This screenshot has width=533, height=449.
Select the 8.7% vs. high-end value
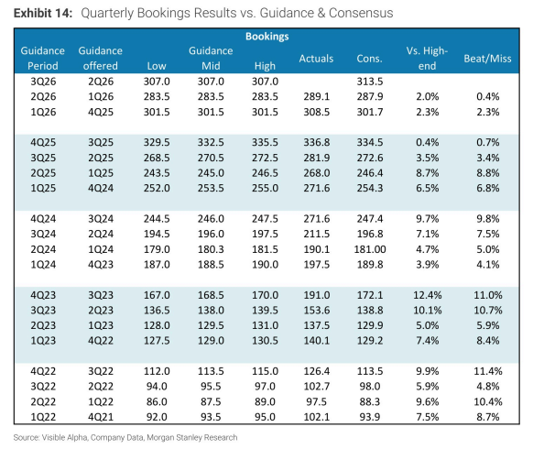[428, 173]
